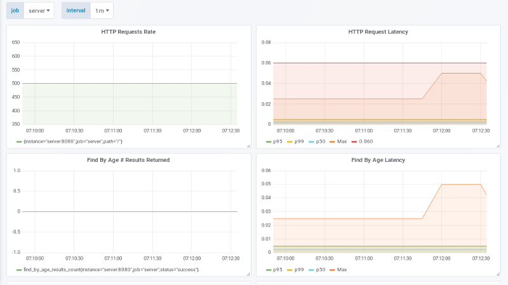
Task: Open HTTP Requests Rate panel title menu
Action: coord(128,32)
